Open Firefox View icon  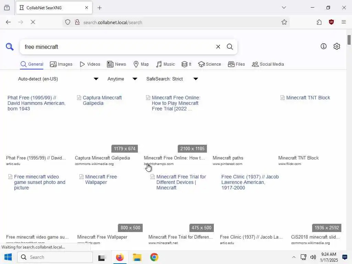pos(7,8)
